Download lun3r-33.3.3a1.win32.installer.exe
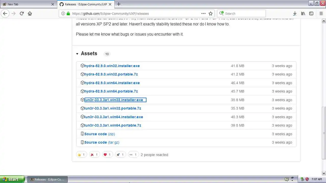326x183 pixels. pos(115,100)
